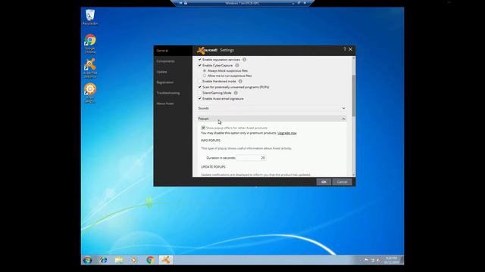Open the Avast GrimeFighter desktop icon
The width and height of the screenshot is (485, 272).
tap(90, 92)
